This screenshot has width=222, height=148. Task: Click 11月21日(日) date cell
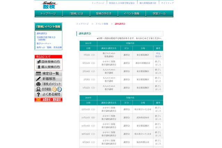(88, 117)
